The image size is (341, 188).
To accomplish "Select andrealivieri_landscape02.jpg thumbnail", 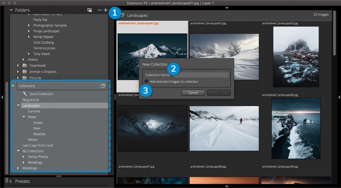I will point(224,56).
